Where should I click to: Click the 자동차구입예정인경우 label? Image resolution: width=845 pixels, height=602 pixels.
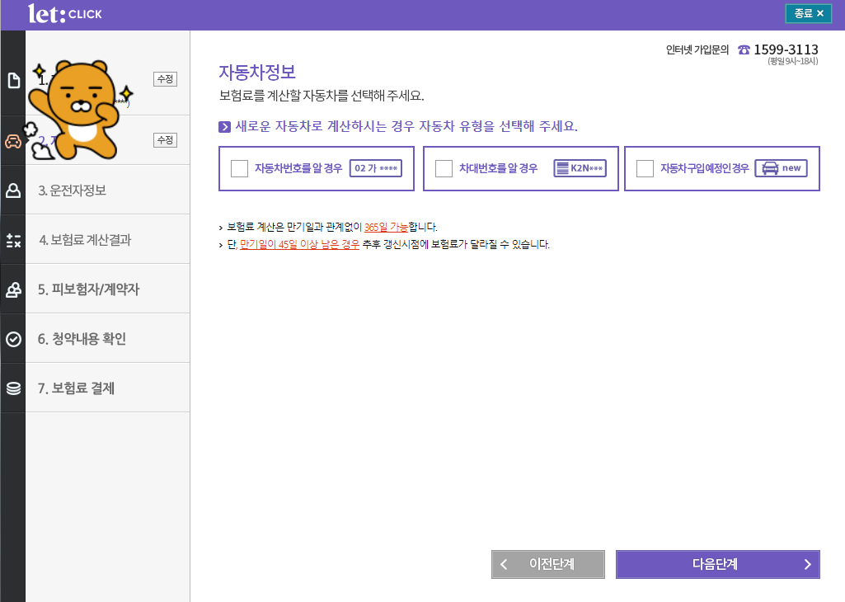point(704,168)
